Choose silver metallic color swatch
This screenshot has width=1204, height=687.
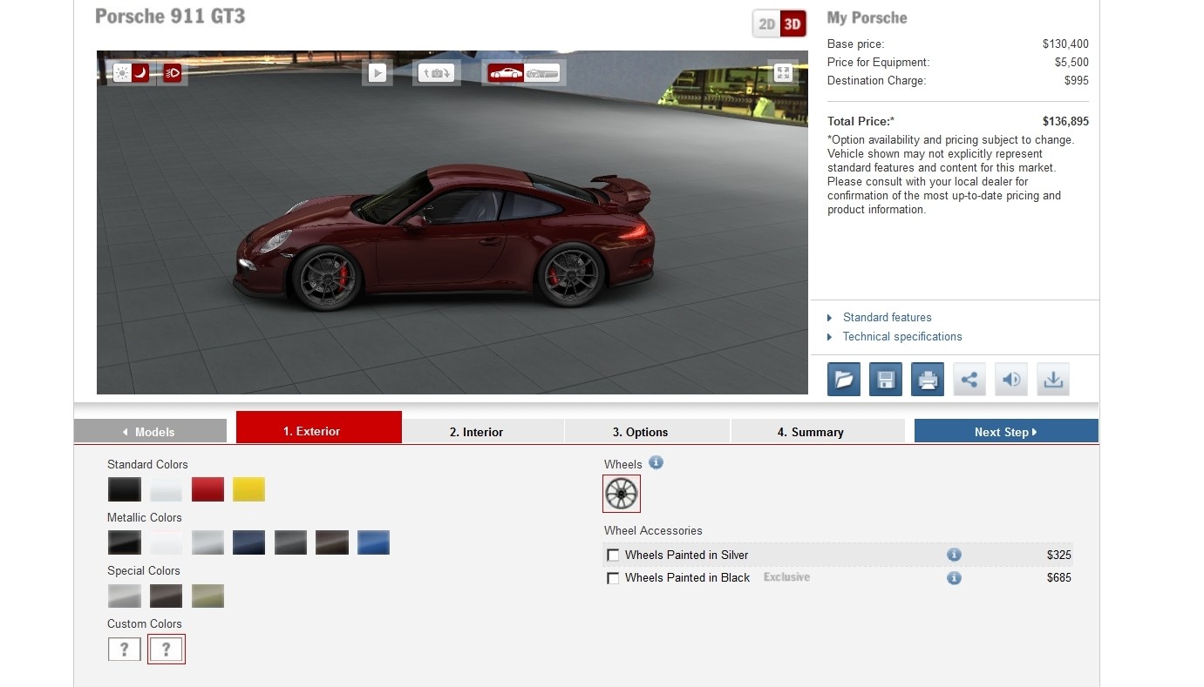coord(207,542)
